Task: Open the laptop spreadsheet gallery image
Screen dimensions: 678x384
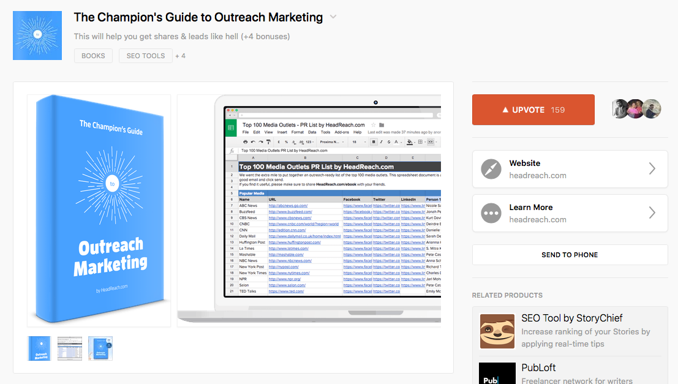Action: [x=309, y=211]
